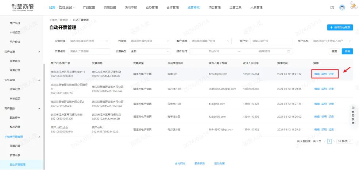The width and height of the screenshot is (359, 170).
Task: Click 编辑 in the 65456465456@qq.com row
Action: click(x=317, y=89)
